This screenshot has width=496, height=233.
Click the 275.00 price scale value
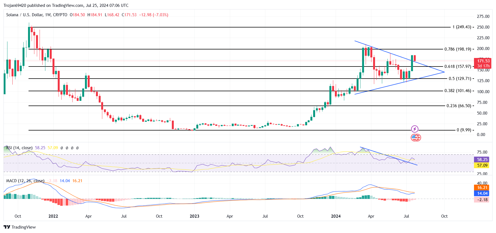(483, 16)
